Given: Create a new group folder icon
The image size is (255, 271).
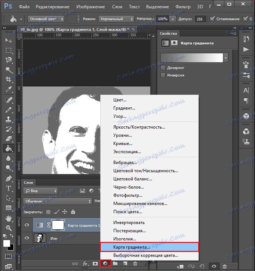Looking at the screenshot, I should [x=115, y=264].
